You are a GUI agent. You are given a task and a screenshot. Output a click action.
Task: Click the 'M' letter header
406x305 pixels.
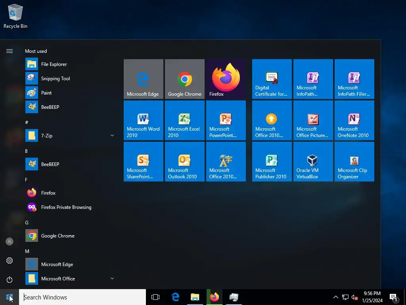[27, 251]
